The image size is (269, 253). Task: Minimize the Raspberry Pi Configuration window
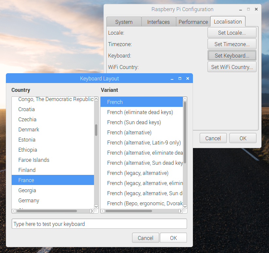tap(241, 9)
